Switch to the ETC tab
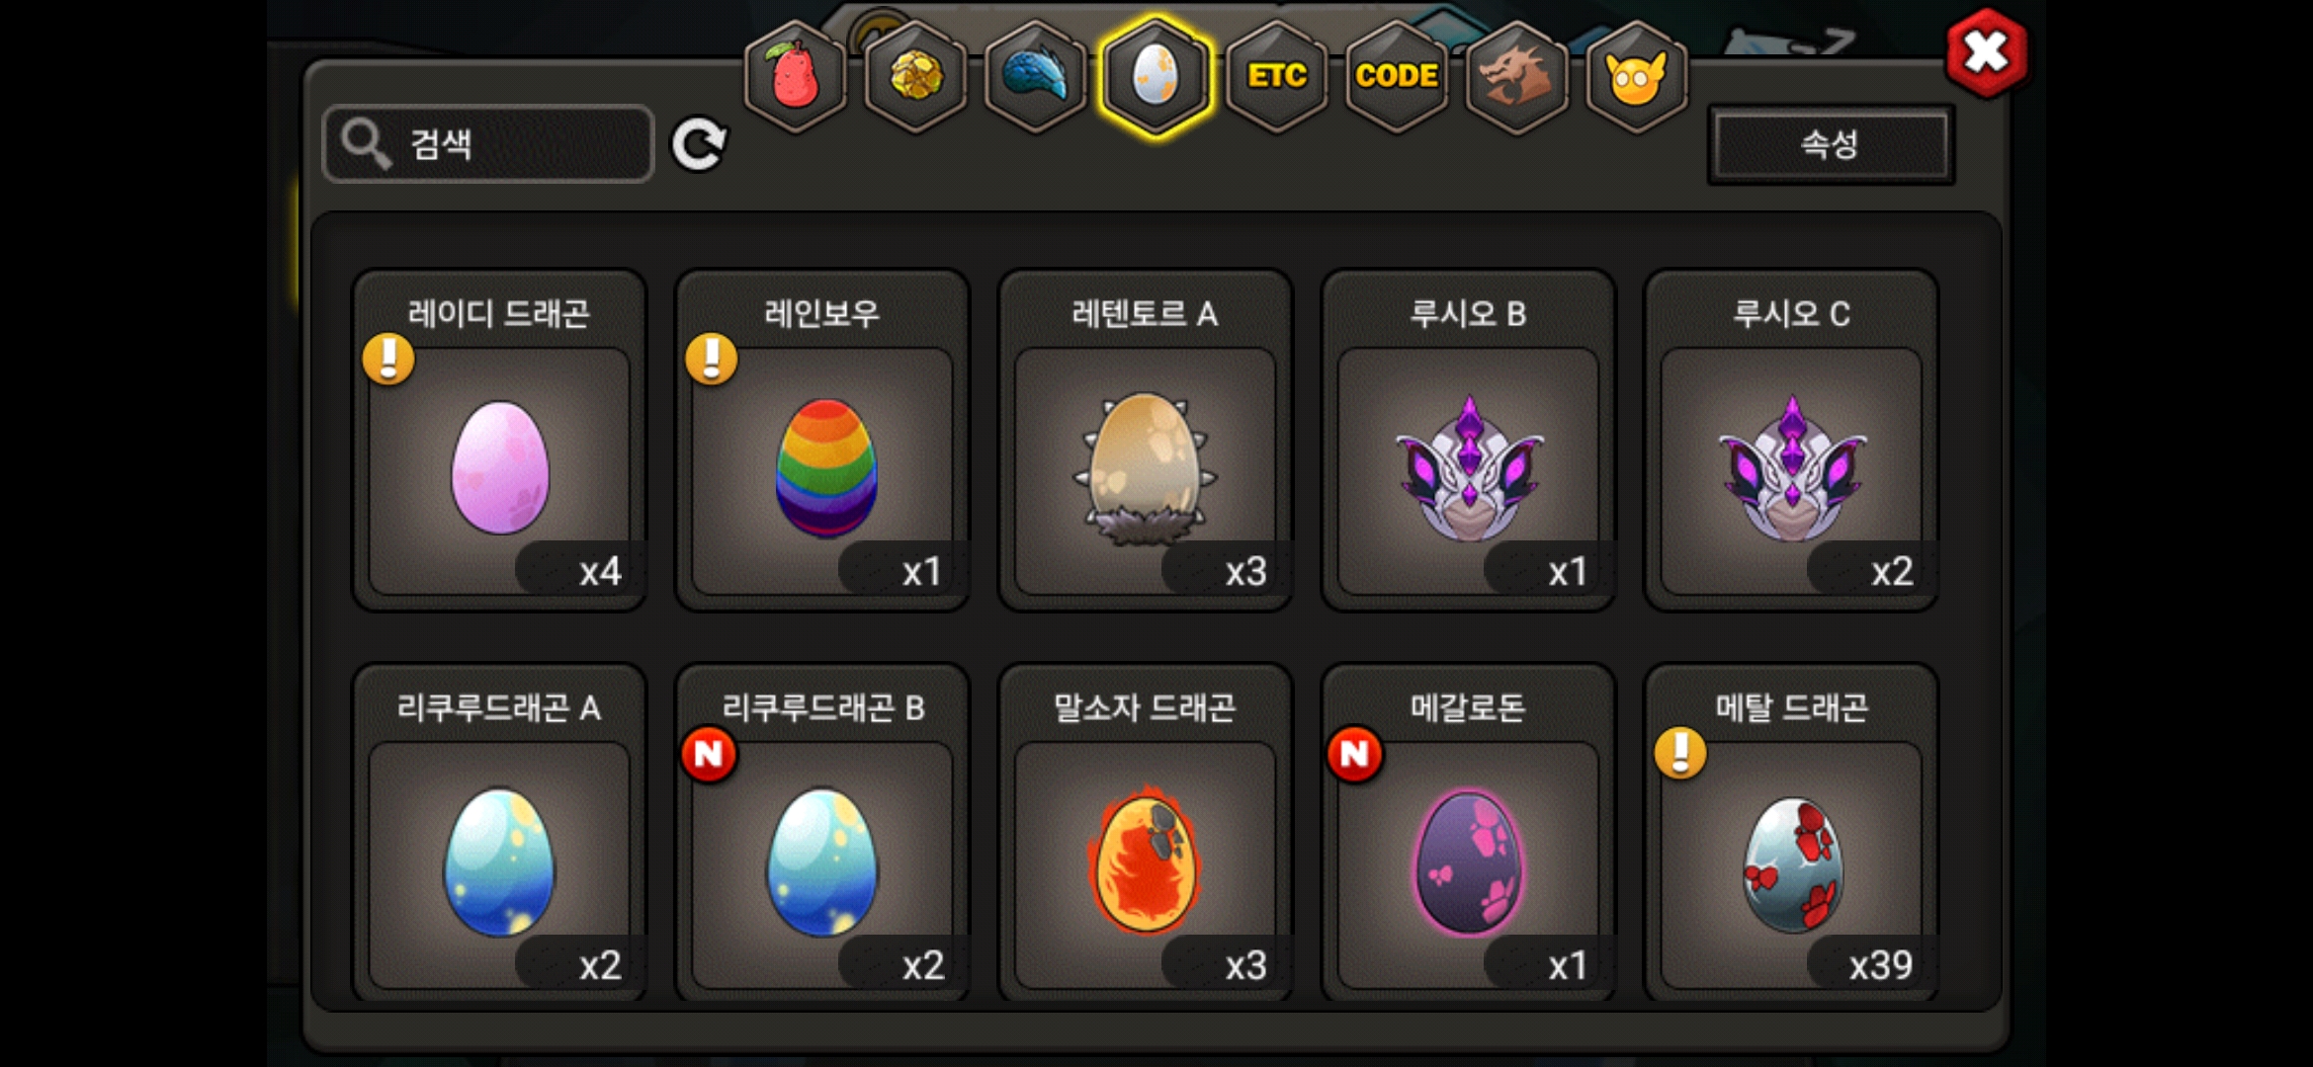 click(x=1276, y=76)
